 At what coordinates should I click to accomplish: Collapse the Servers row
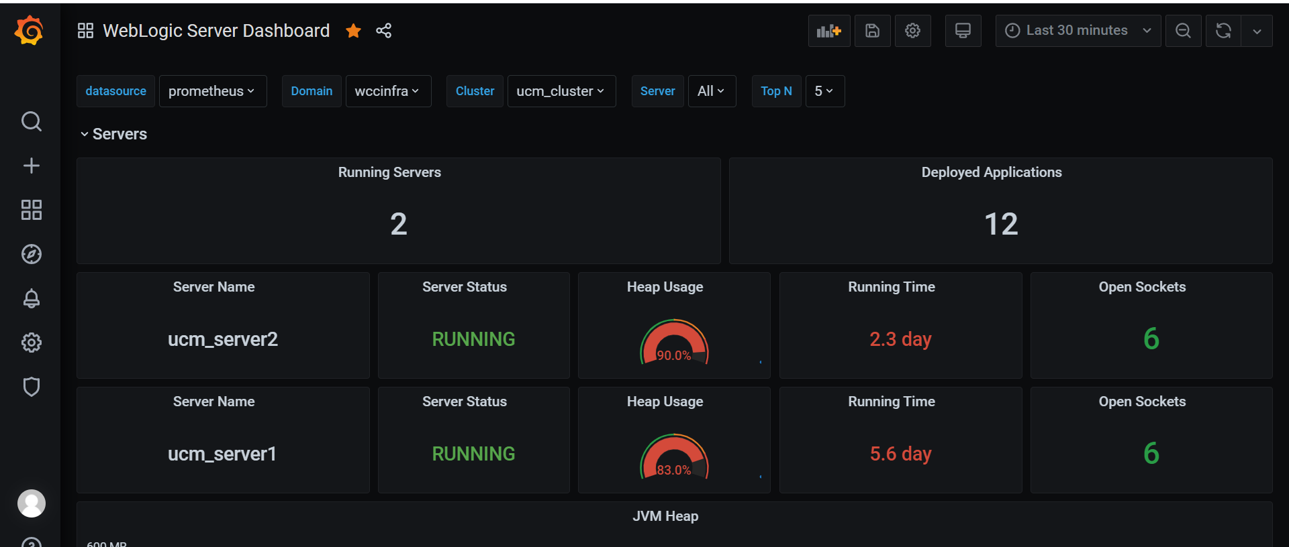[113, 134]
